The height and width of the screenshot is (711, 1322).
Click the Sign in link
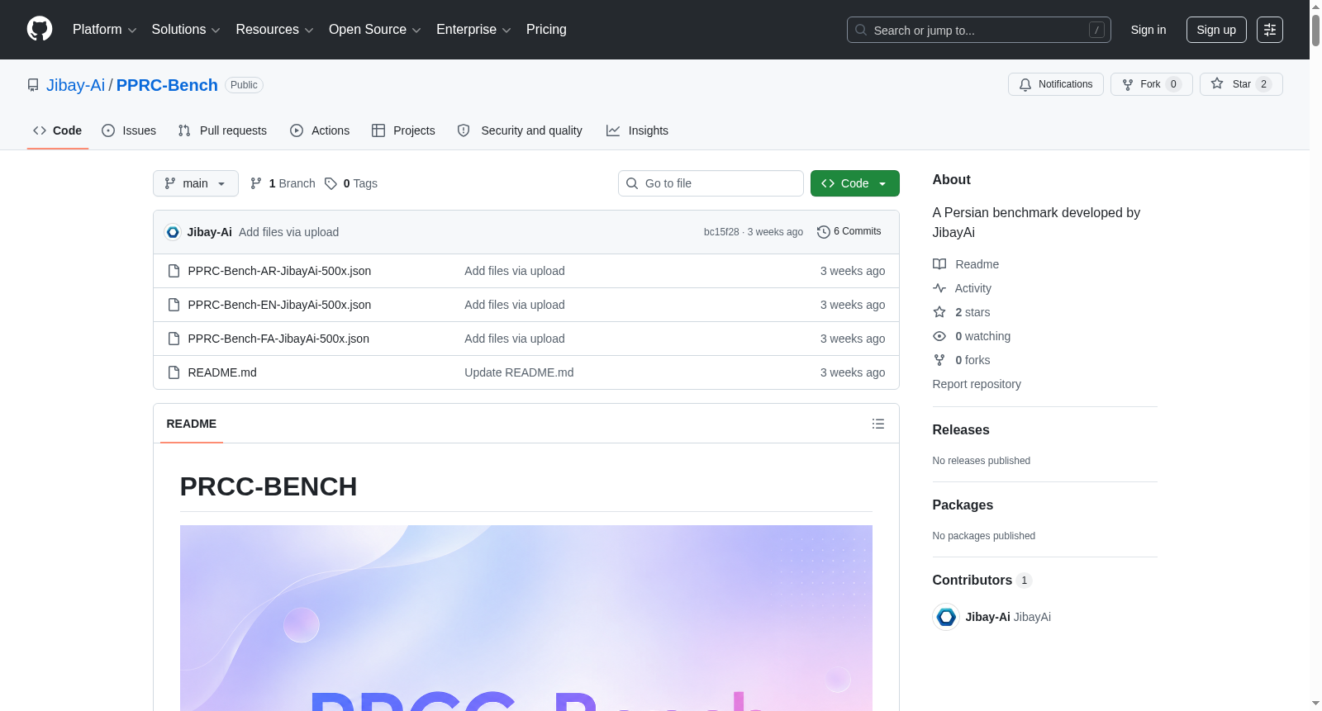pos(1148,30)
